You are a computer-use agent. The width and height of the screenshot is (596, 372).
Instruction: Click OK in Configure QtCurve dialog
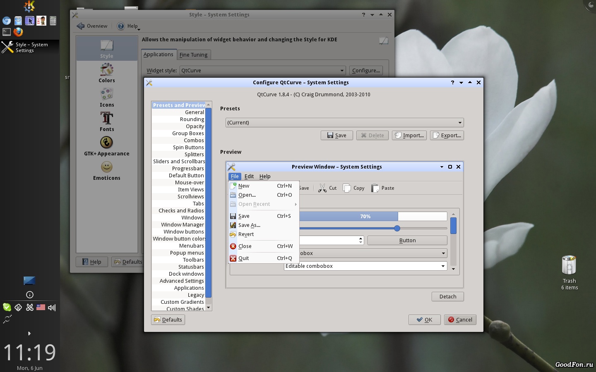coord(425,320)
